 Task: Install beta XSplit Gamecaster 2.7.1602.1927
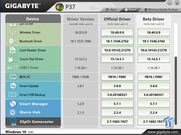pyautogui.click(x=154, y=122)
